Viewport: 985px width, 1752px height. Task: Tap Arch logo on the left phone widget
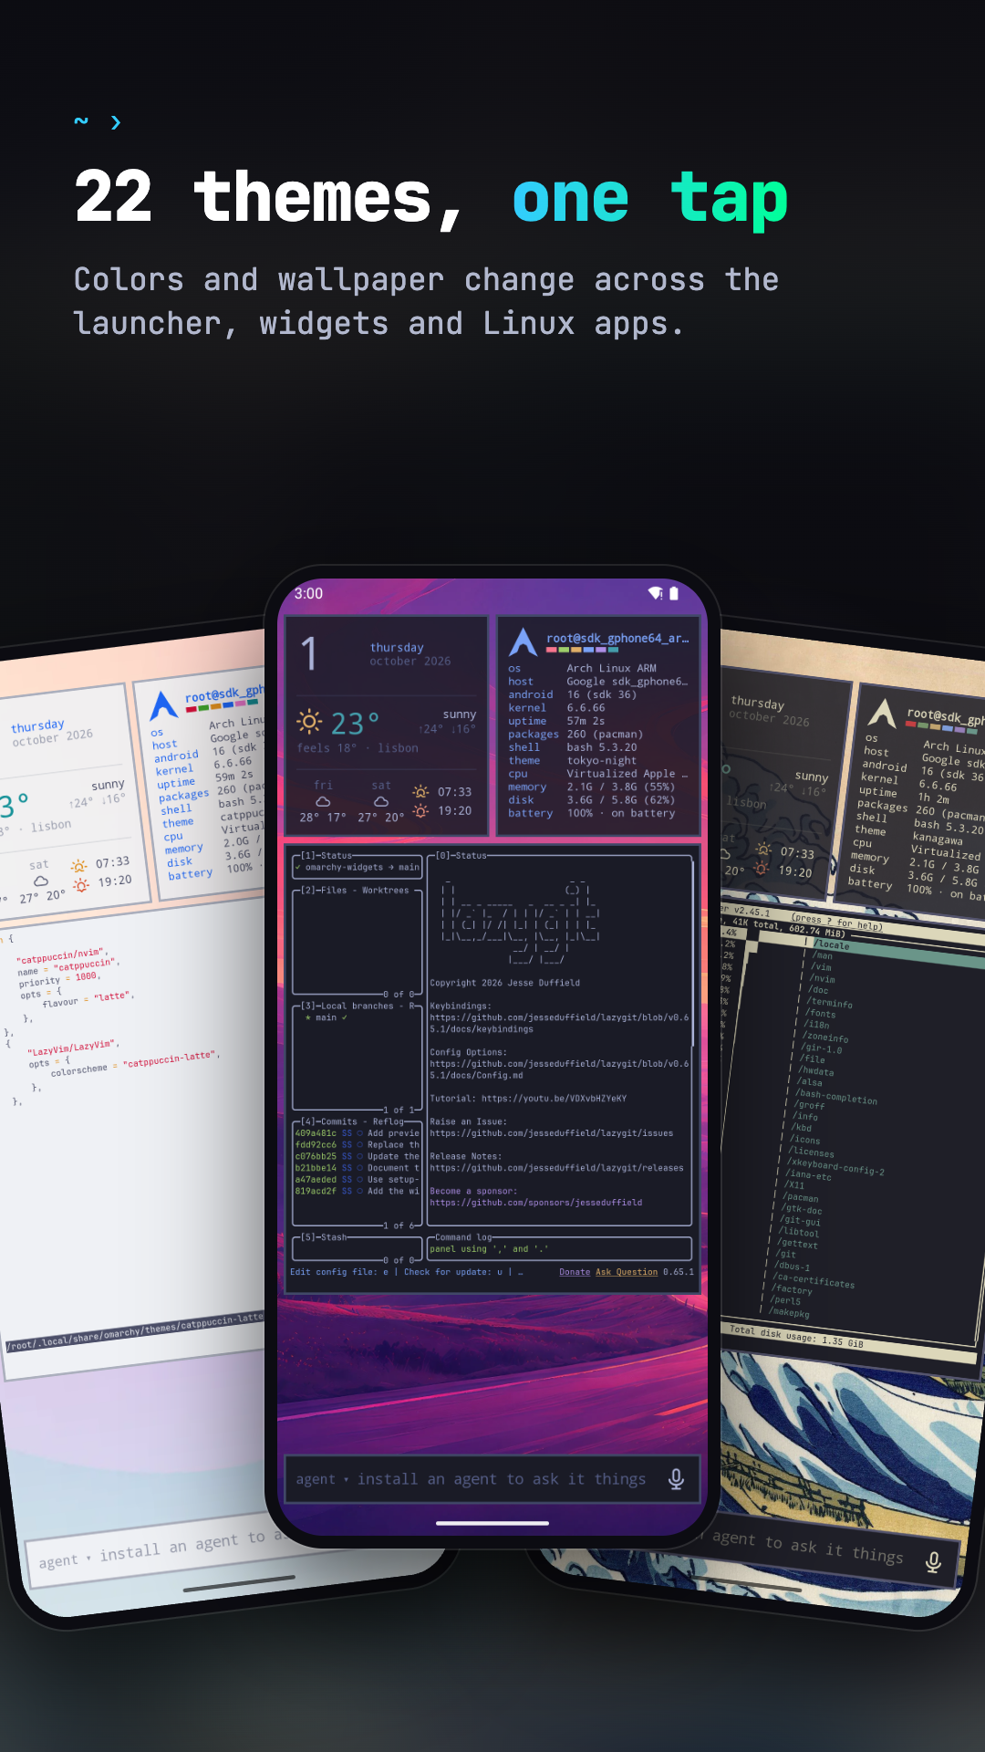point(163,705)
